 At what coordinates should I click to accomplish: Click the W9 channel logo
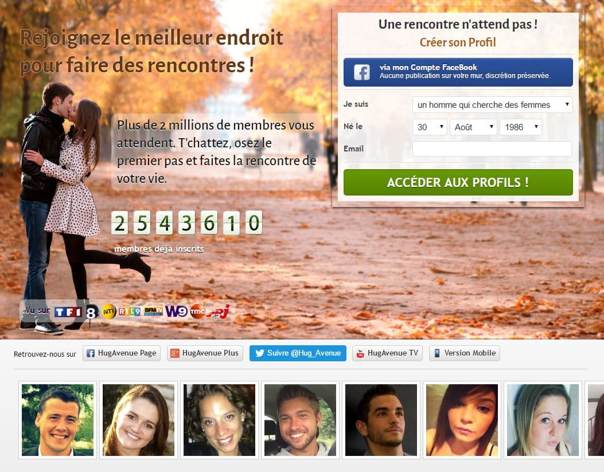point(176,311)
